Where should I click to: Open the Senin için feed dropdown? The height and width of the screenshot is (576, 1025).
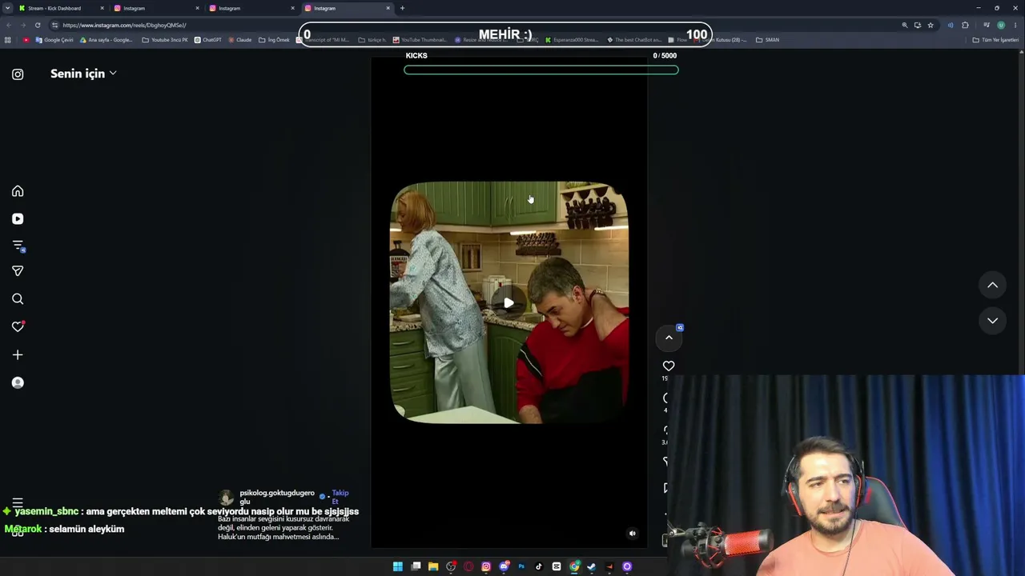(x=83, y=74)
